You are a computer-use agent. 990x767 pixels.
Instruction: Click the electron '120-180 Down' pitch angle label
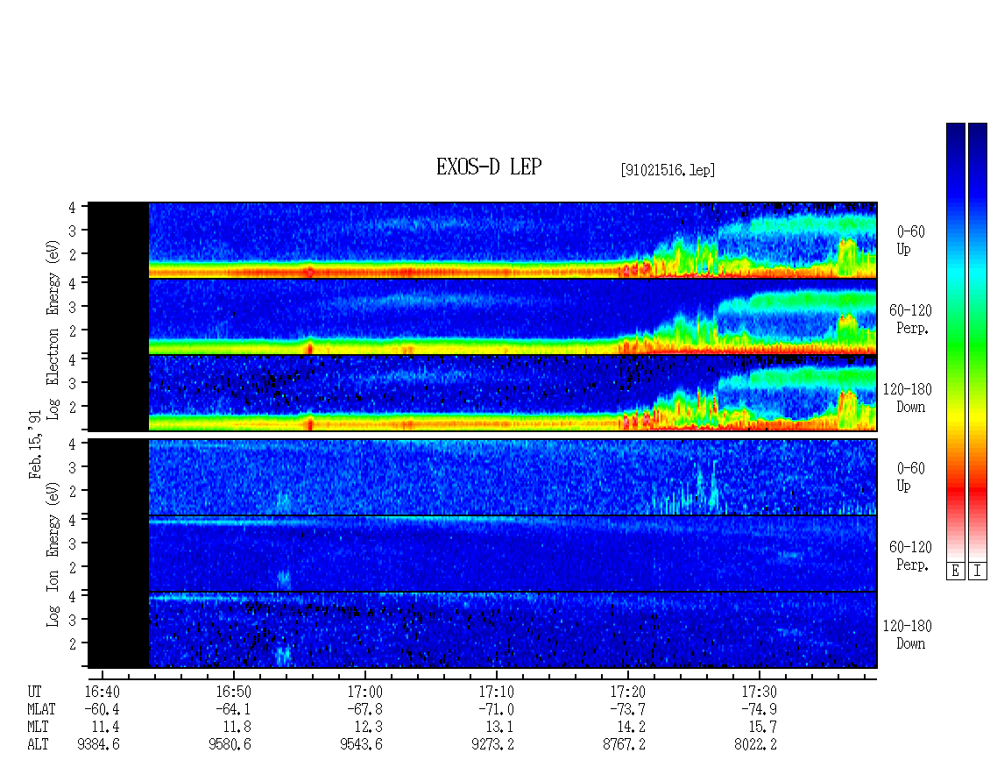click(x=908, y=398)
